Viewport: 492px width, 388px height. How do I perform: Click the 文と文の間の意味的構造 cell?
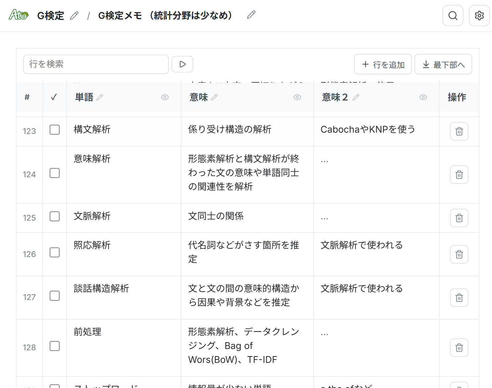click(247, 298)
